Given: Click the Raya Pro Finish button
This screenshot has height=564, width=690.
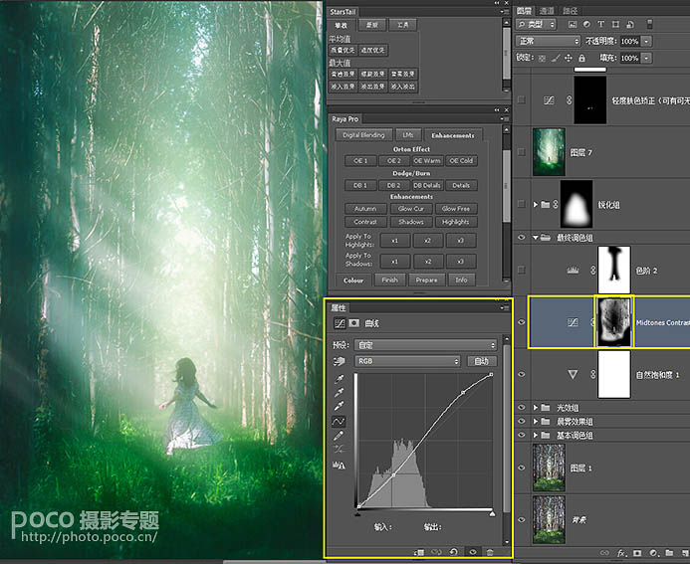Looking at the screenshot, I should pyautogui.click(x=389, y=280).
